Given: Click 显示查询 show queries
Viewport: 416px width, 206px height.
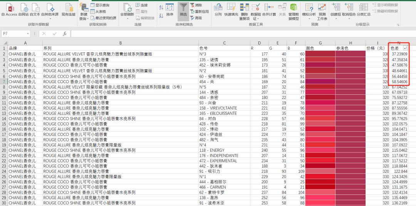Looking at the screenshot, I should tap(100, 5).
